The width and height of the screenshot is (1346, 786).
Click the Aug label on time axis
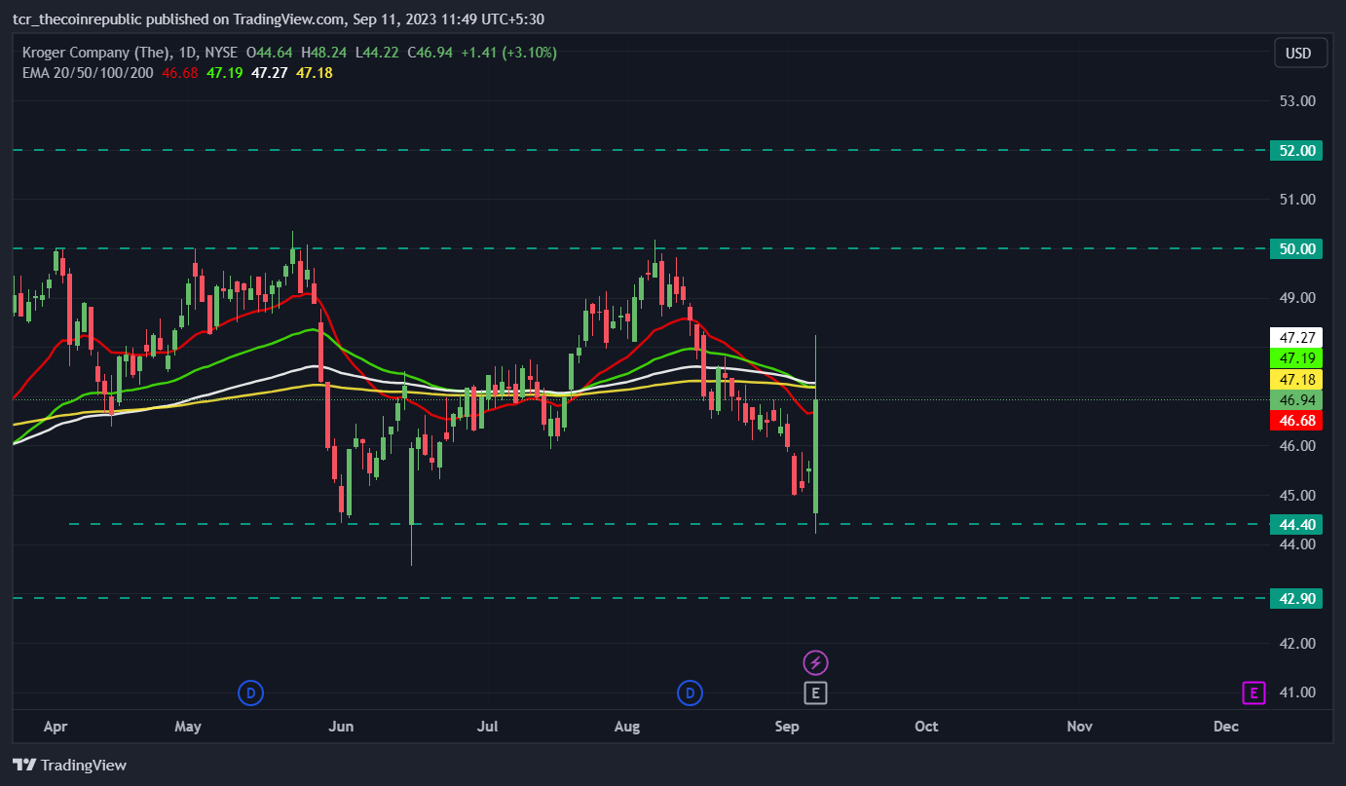pyautogui.click(x=628, y=727)
